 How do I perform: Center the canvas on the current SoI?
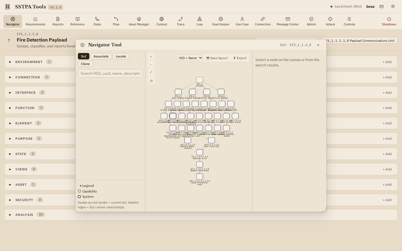pyautogui.click(x=151, y=81)
